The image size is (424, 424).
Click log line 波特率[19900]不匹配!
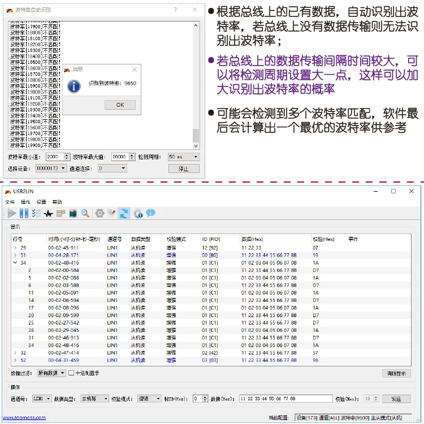(35, 145)
